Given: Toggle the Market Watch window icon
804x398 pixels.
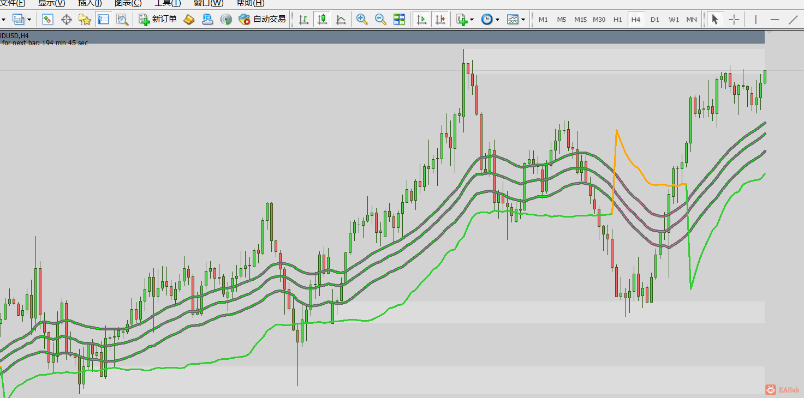Looking at the screenshot, I should coord(47,20).
